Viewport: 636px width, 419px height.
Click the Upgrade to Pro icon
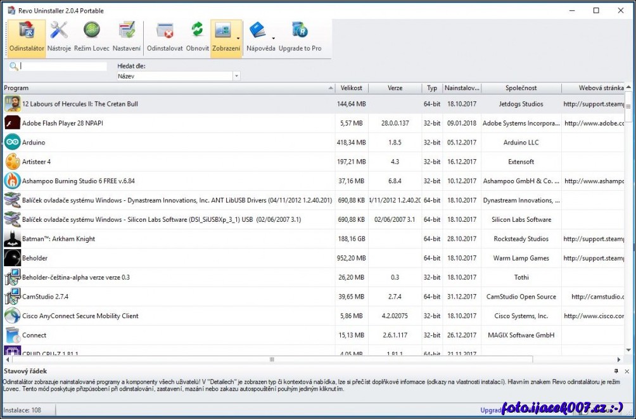[300, 37]
